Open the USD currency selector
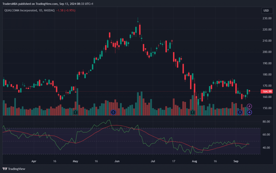 (265, 10)
